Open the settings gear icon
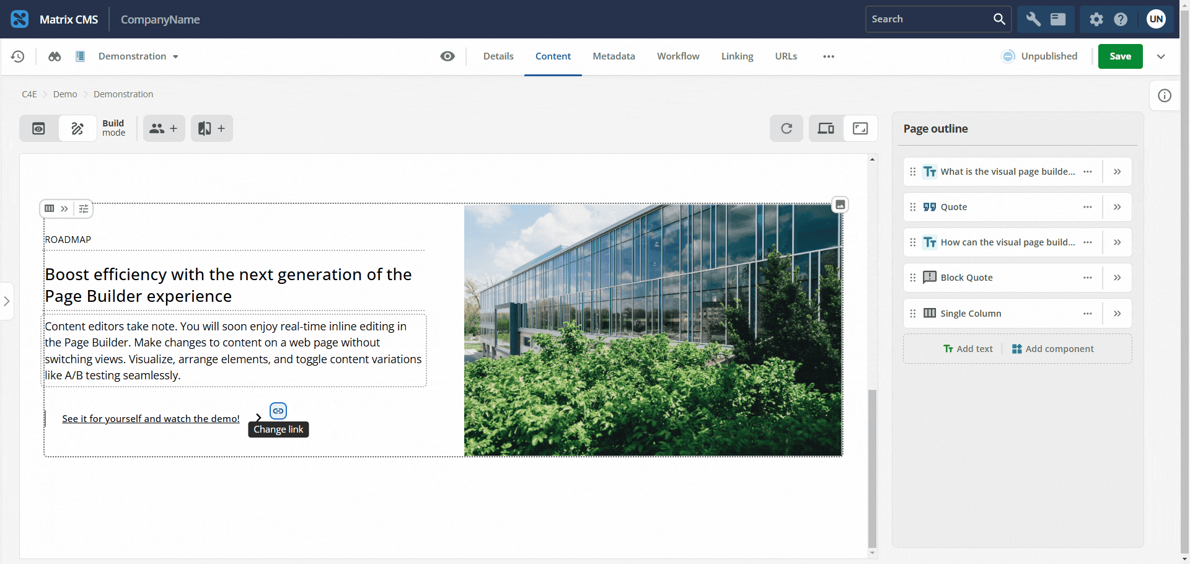 1096,19
